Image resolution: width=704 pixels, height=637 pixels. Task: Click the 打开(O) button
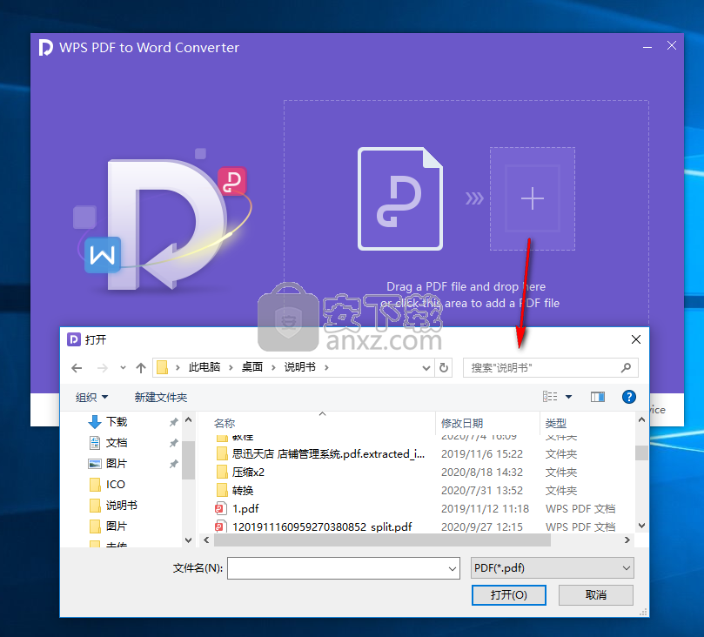[x=509, y=595]
